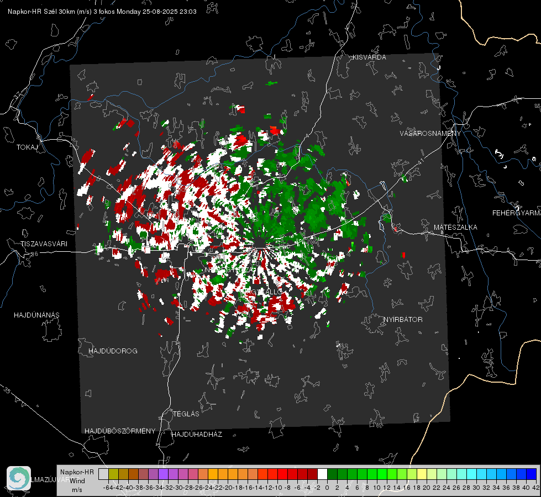Select the HAJDÚHADHÁZ town label
Image resolution: width=541 pixels, height=497 pixels.
click(x=197, y=435)
